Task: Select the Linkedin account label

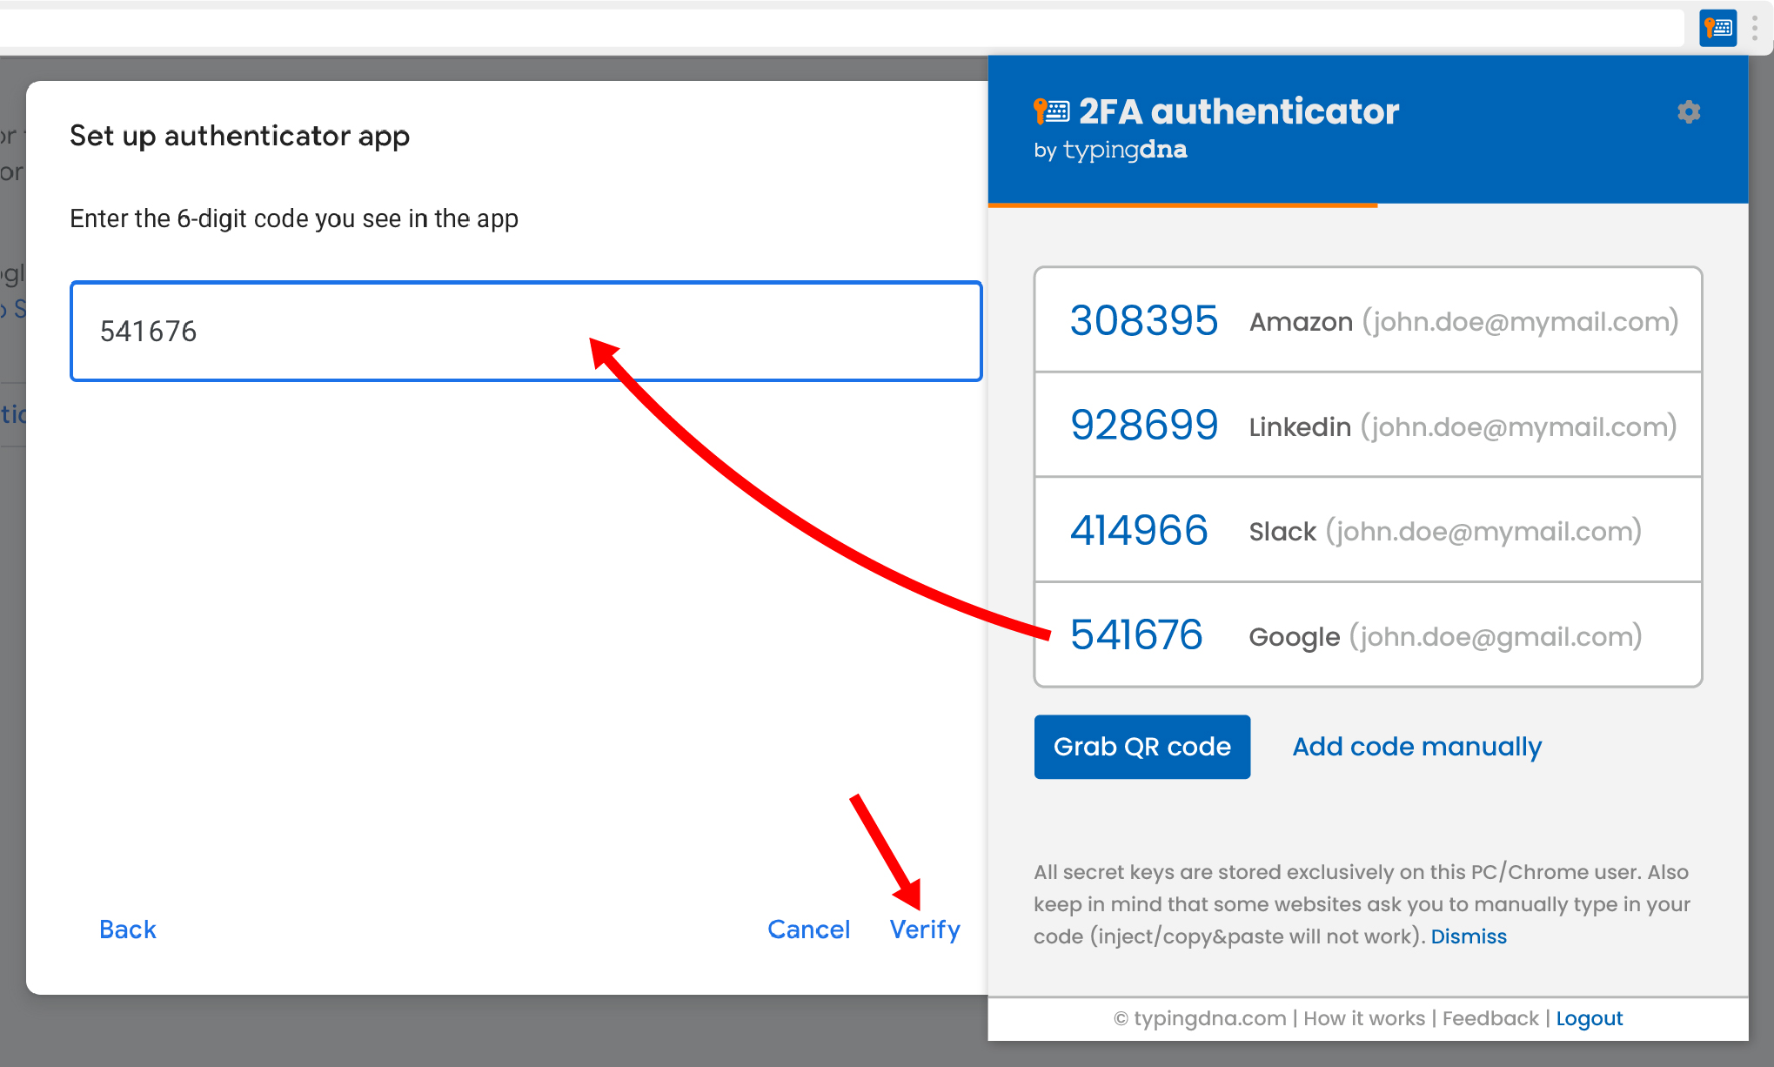Action: coord(1463,426)
